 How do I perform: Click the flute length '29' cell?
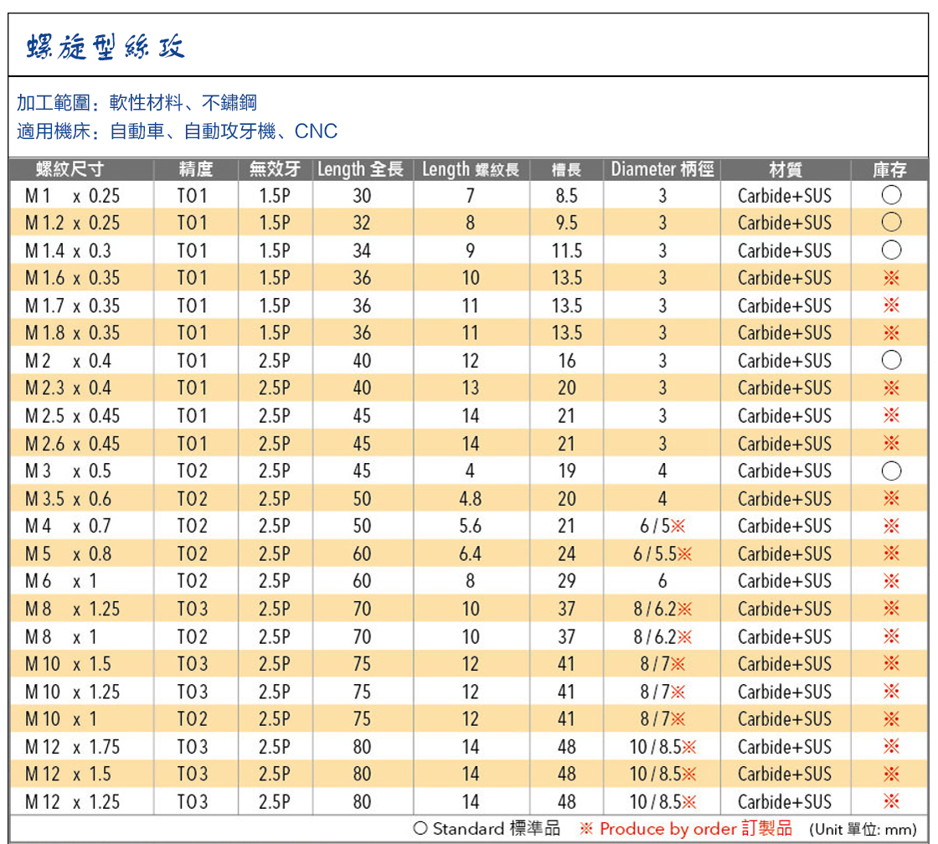[566, 581]
